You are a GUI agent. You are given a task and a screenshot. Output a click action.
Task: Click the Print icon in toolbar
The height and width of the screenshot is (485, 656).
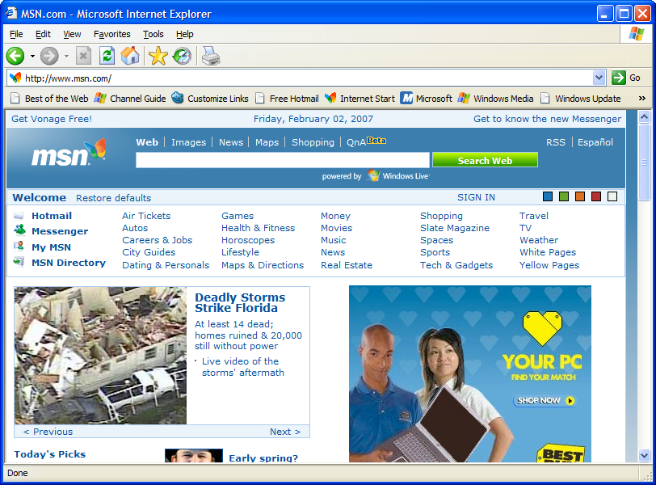click(211, 56)
